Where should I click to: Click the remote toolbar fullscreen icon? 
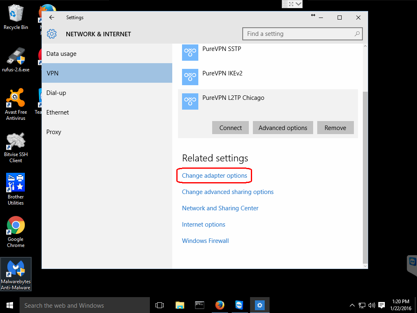291,4
